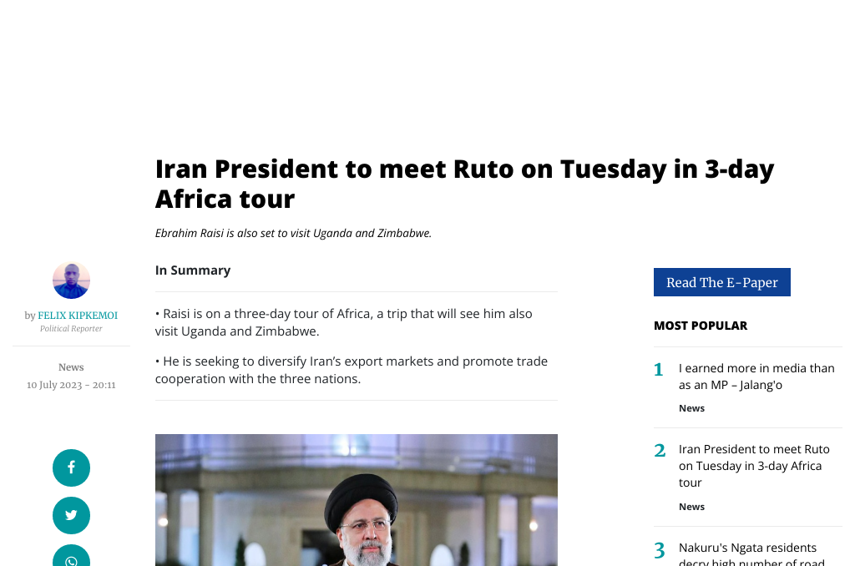Click News tag under Iran President story
This screenshot has height=566, width=855.
(x=691, y=507)
